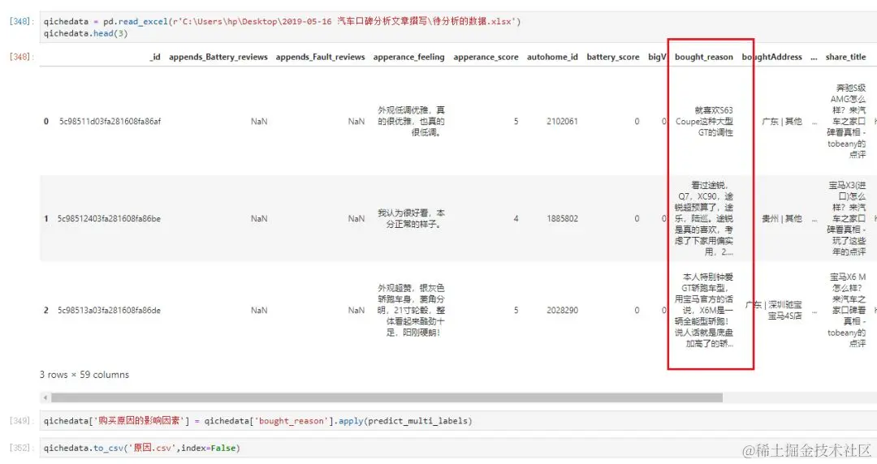This screenshot has width=877, height=464.
Task: Click the horizontal scrollbar thumb under the table
Action: (x=387, y=397)
